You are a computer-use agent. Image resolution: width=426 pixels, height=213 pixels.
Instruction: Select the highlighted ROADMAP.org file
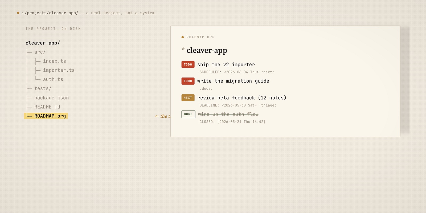click(46, 116)
